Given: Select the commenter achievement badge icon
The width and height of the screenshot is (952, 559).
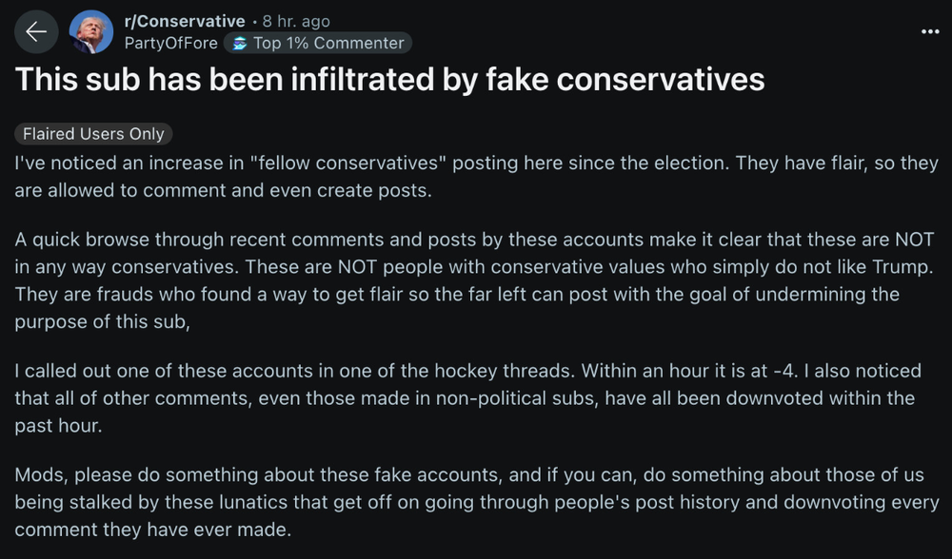Looking at the screenshot, I should (x=238, y=43).
